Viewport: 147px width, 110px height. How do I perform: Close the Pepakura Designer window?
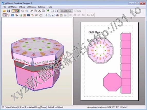[143, 3]
